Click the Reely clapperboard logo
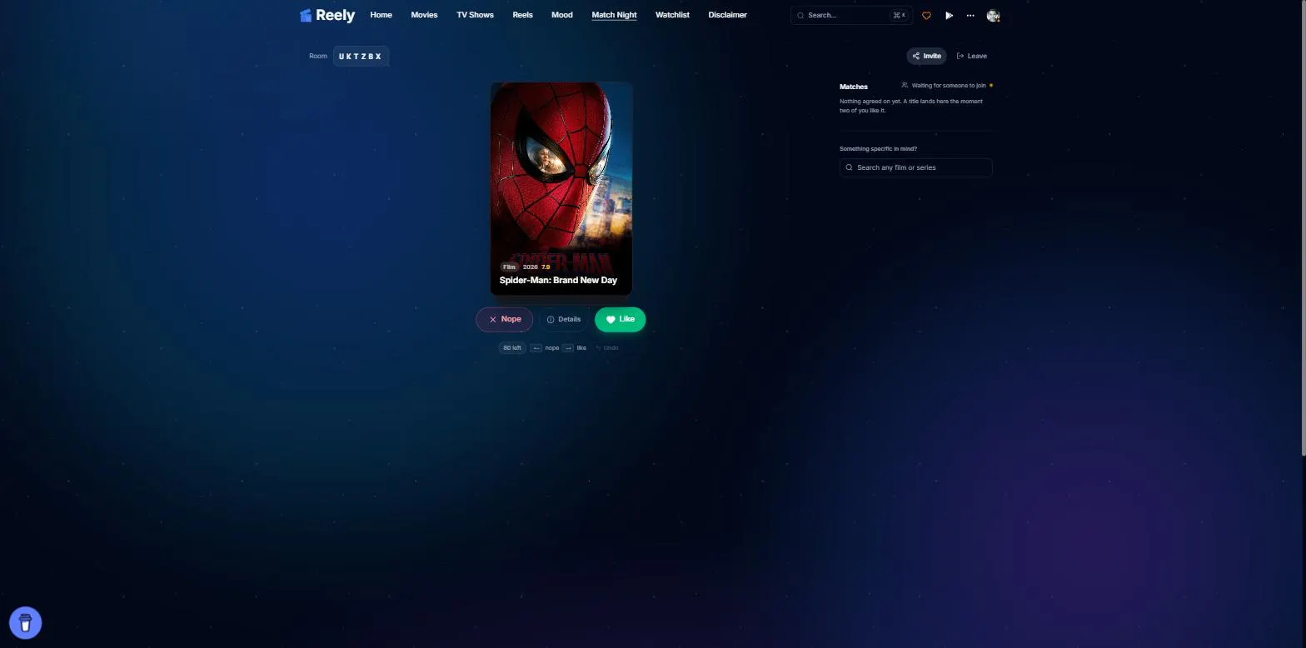1306x648 pixels. pyautogui.click(x=306, y=15)
